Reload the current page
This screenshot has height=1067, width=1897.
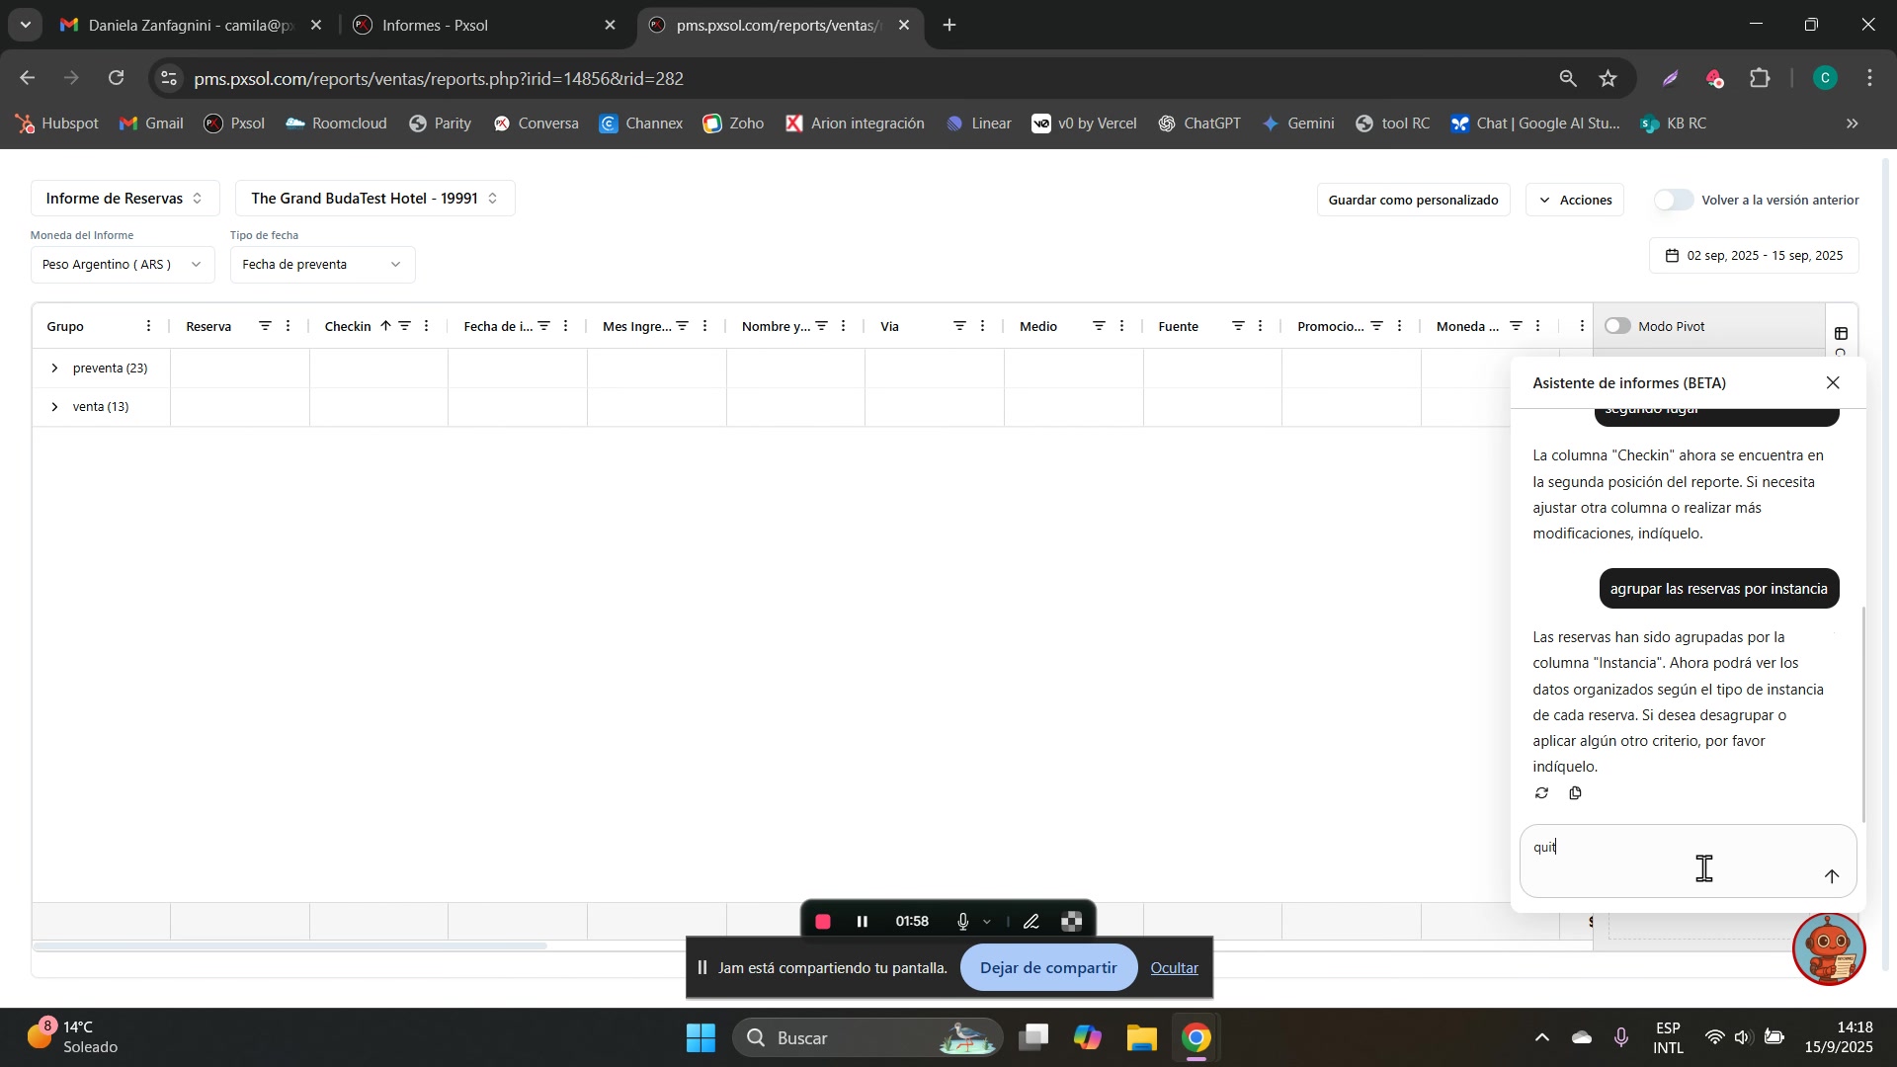click(117, 79)
